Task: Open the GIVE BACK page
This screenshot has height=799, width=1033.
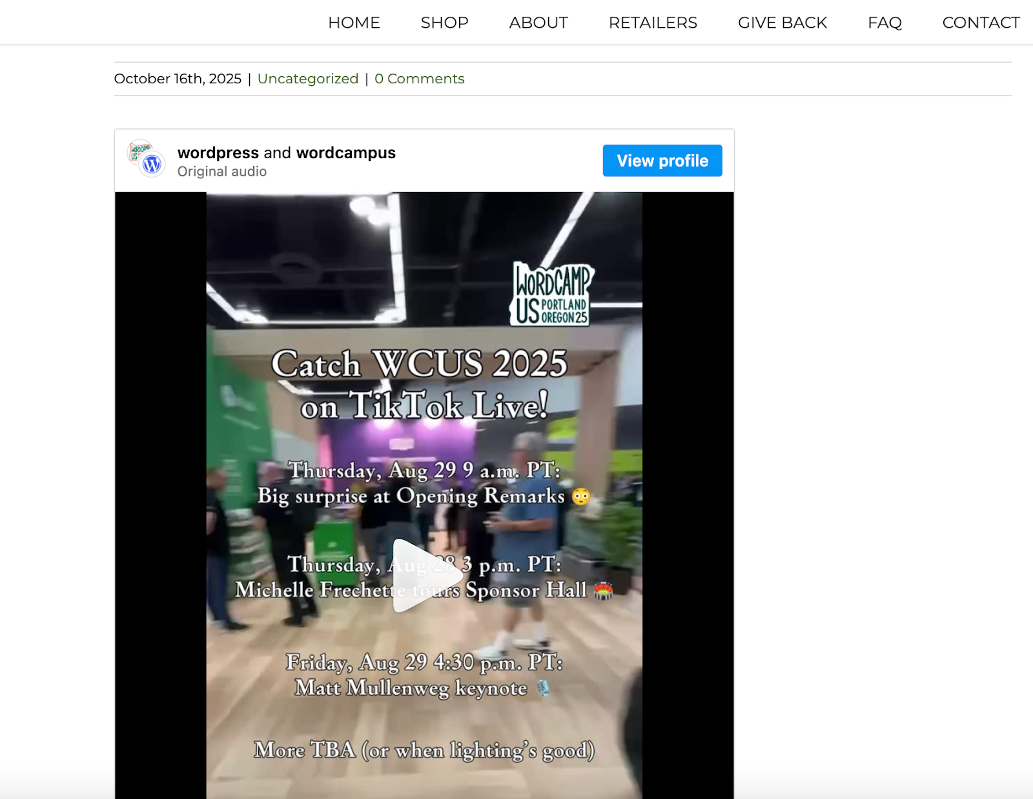Action: tap(782, 23)
